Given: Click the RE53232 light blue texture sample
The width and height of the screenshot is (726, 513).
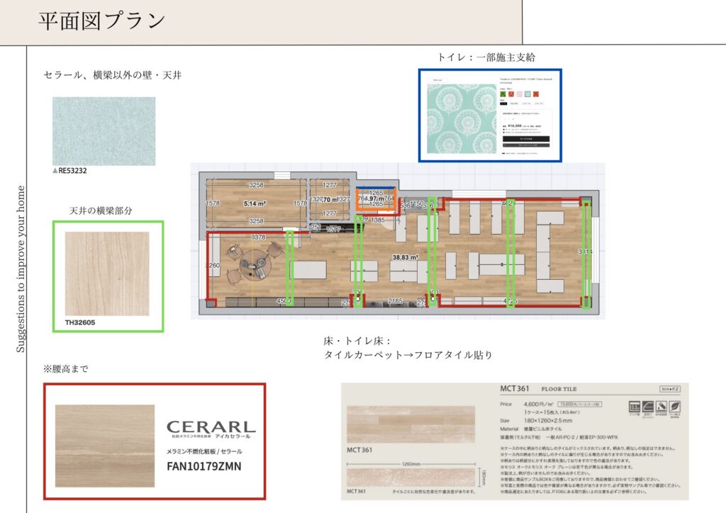Looking at the screenshot, I should [104, 131].
